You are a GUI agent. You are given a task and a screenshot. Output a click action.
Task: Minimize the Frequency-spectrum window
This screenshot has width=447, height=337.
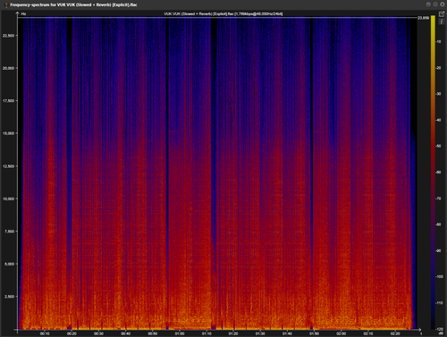click(x=428, y=4)
